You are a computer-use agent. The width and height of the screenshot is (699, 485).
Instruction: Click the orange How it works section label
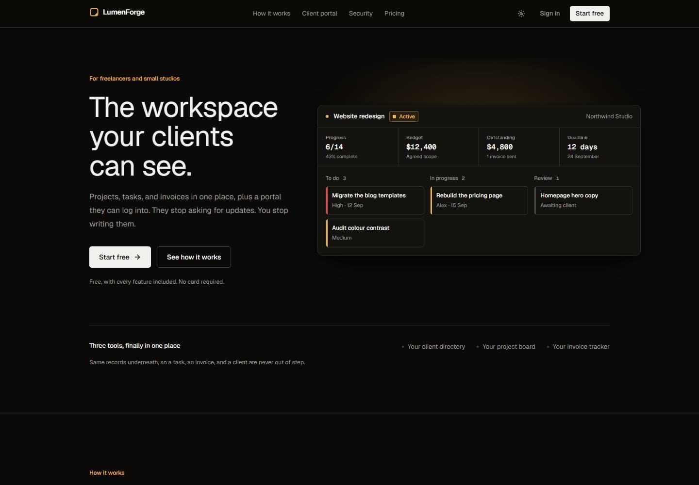[107, 473]
